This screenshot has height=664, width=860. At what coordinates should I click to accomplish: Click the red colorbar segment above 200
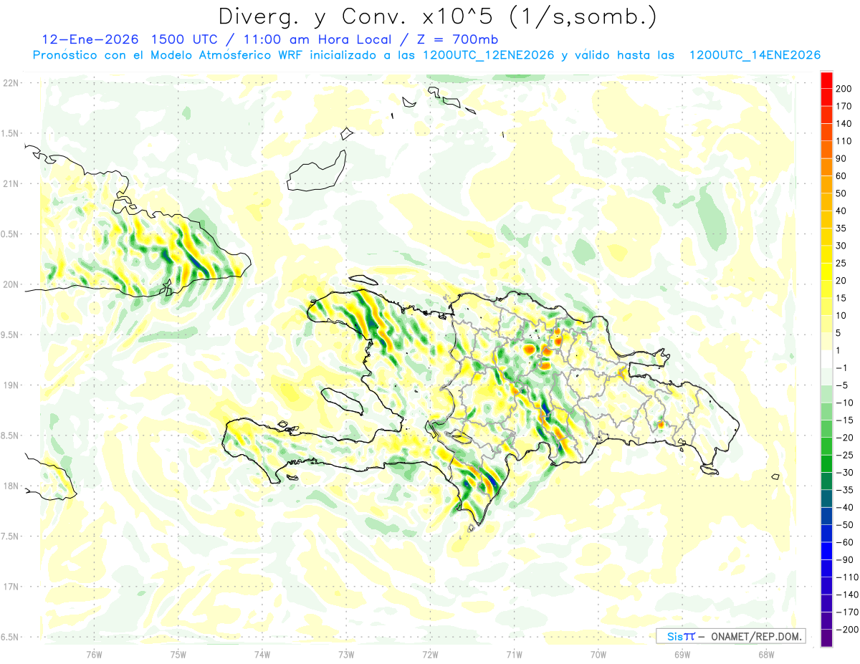(827, 80)
